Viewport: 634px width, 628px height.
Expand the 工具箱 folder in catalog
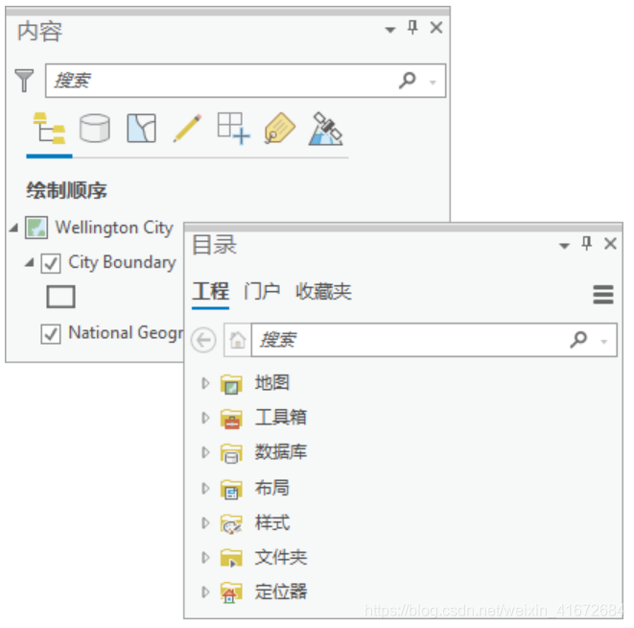click(205, 418)
